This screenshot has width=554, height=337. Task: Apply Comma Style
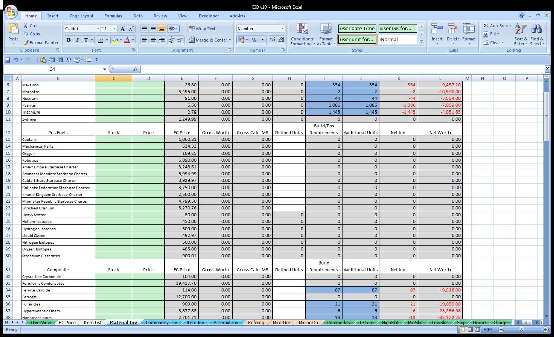[262, 40]
